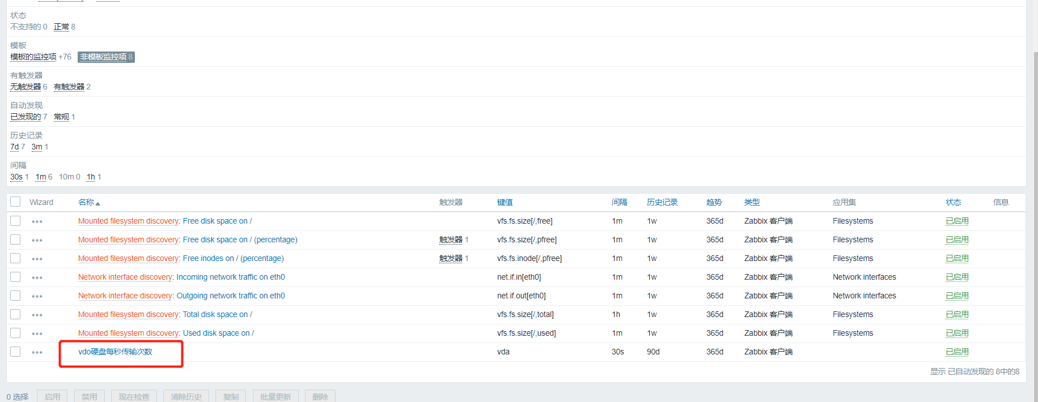Image resolution: width=1038 pixels, height=402 pixels.
Task: Click the 现在检查 button
Action: tap(134, 396)
